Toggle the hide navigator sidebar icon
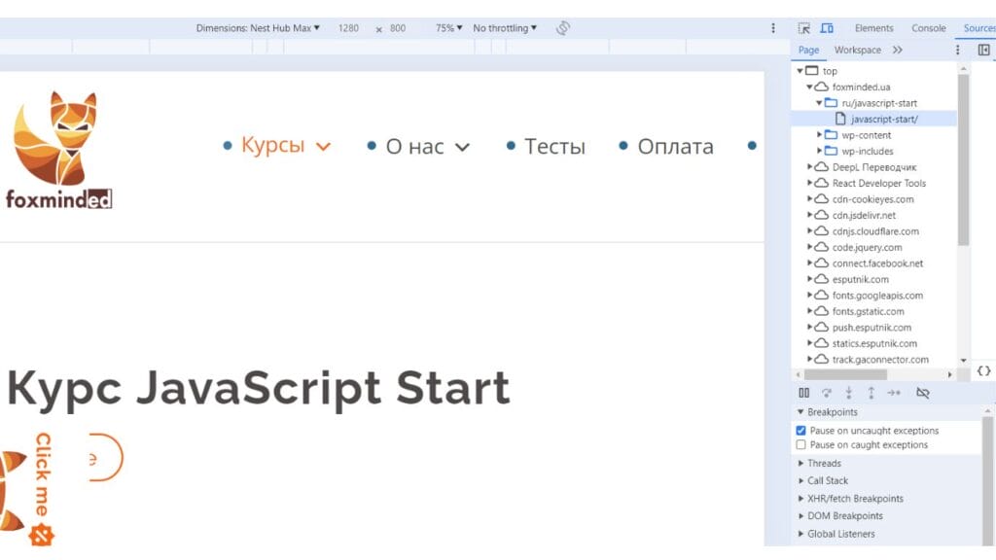 pyautogui.click(x=983, y=50)
